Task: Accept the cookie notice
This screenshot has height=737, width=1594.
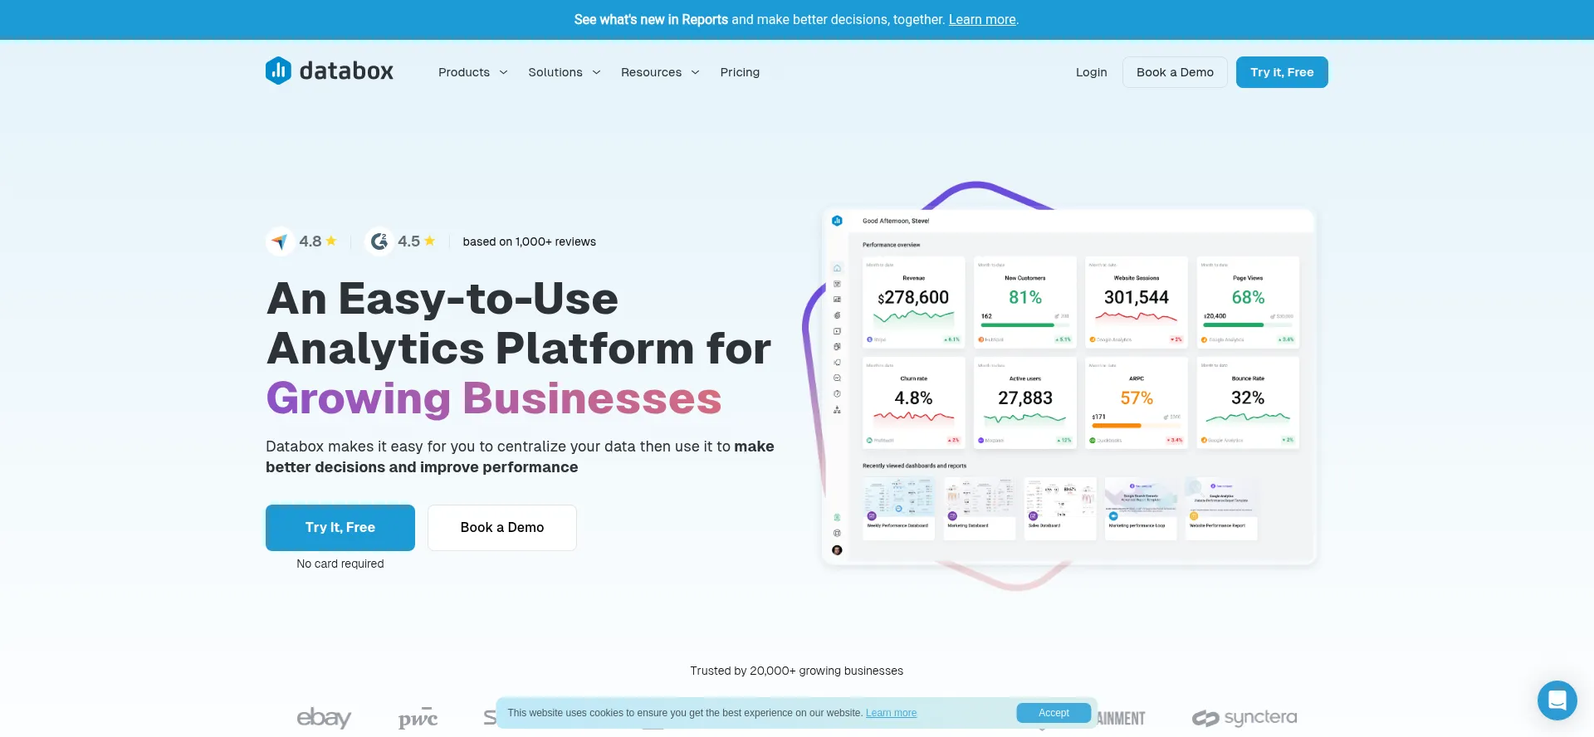Action: [1053, 713]
